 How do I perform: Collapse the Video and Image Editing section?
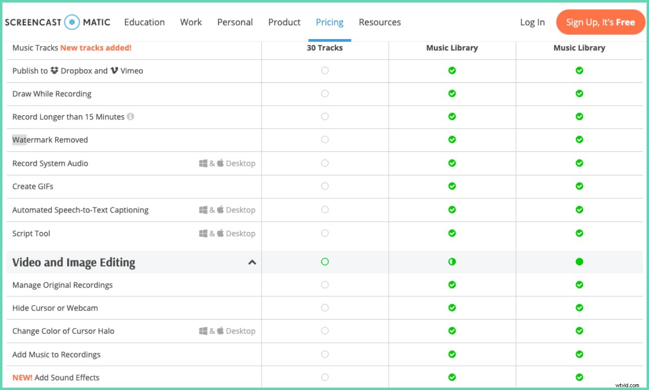coord(252,262)
